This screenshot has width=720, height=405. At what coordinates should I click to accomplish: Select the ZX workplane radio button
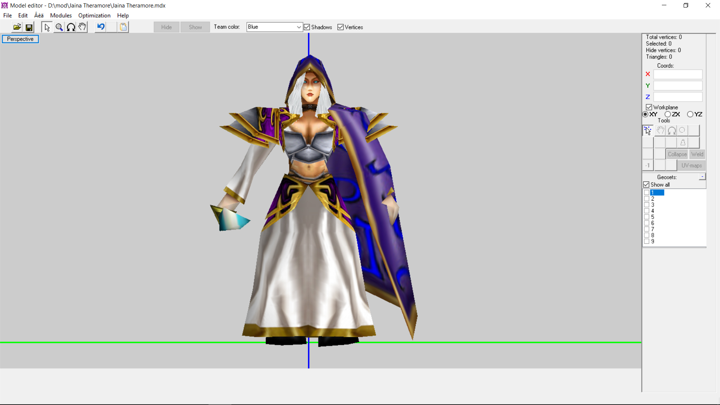(x=667, y=114)
